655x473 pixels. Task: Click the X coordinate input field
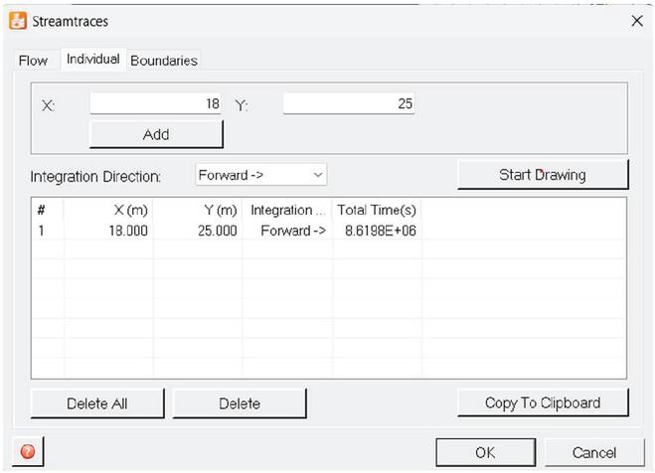click(x=157, y=103)
